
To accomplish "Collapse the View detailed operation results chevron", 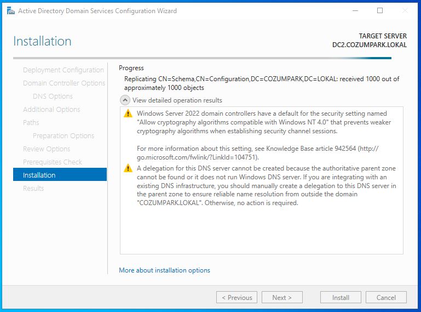I will (x=125, y=100).
